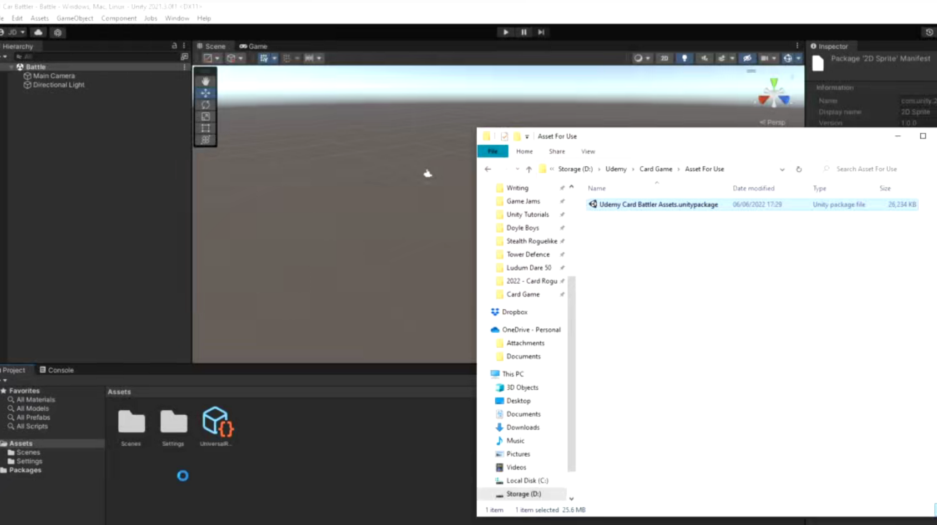Viewport: 937px width, 525px height.
Task: Open the Unity settings gear
Action: coord(58,32)
